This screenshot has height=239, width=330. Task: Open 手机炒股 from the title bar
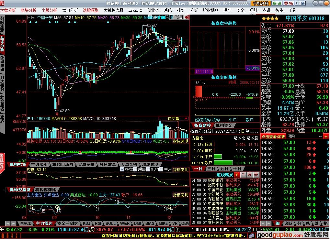point(261,3)
